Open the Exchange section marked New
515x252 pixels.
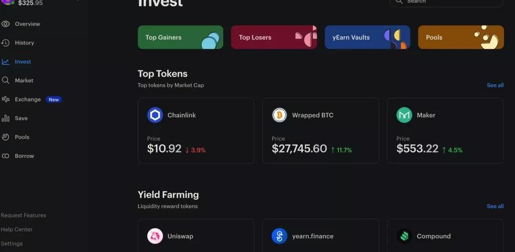(x=28, y=99)
